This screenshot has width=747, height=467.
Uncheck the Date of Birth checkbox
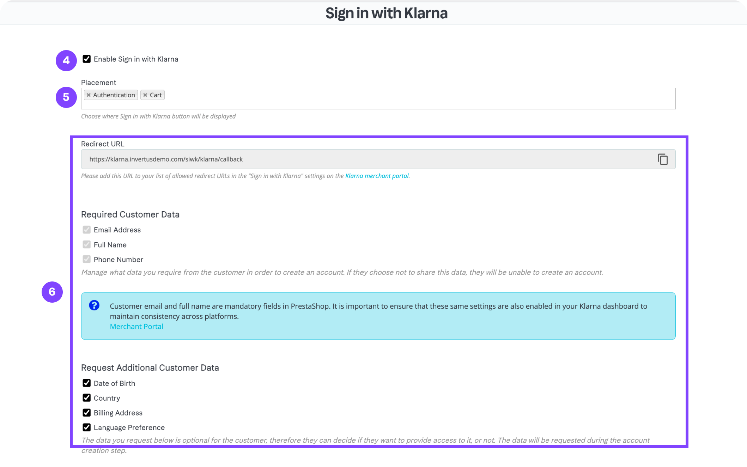tap(87, 383)
